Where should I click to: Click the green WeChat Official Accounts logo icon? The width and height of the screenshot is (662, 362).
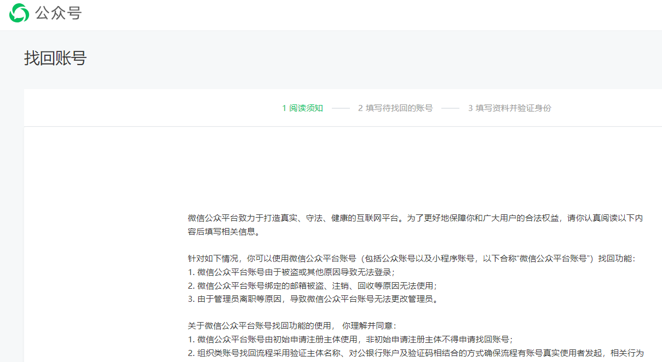pos(19,13)
